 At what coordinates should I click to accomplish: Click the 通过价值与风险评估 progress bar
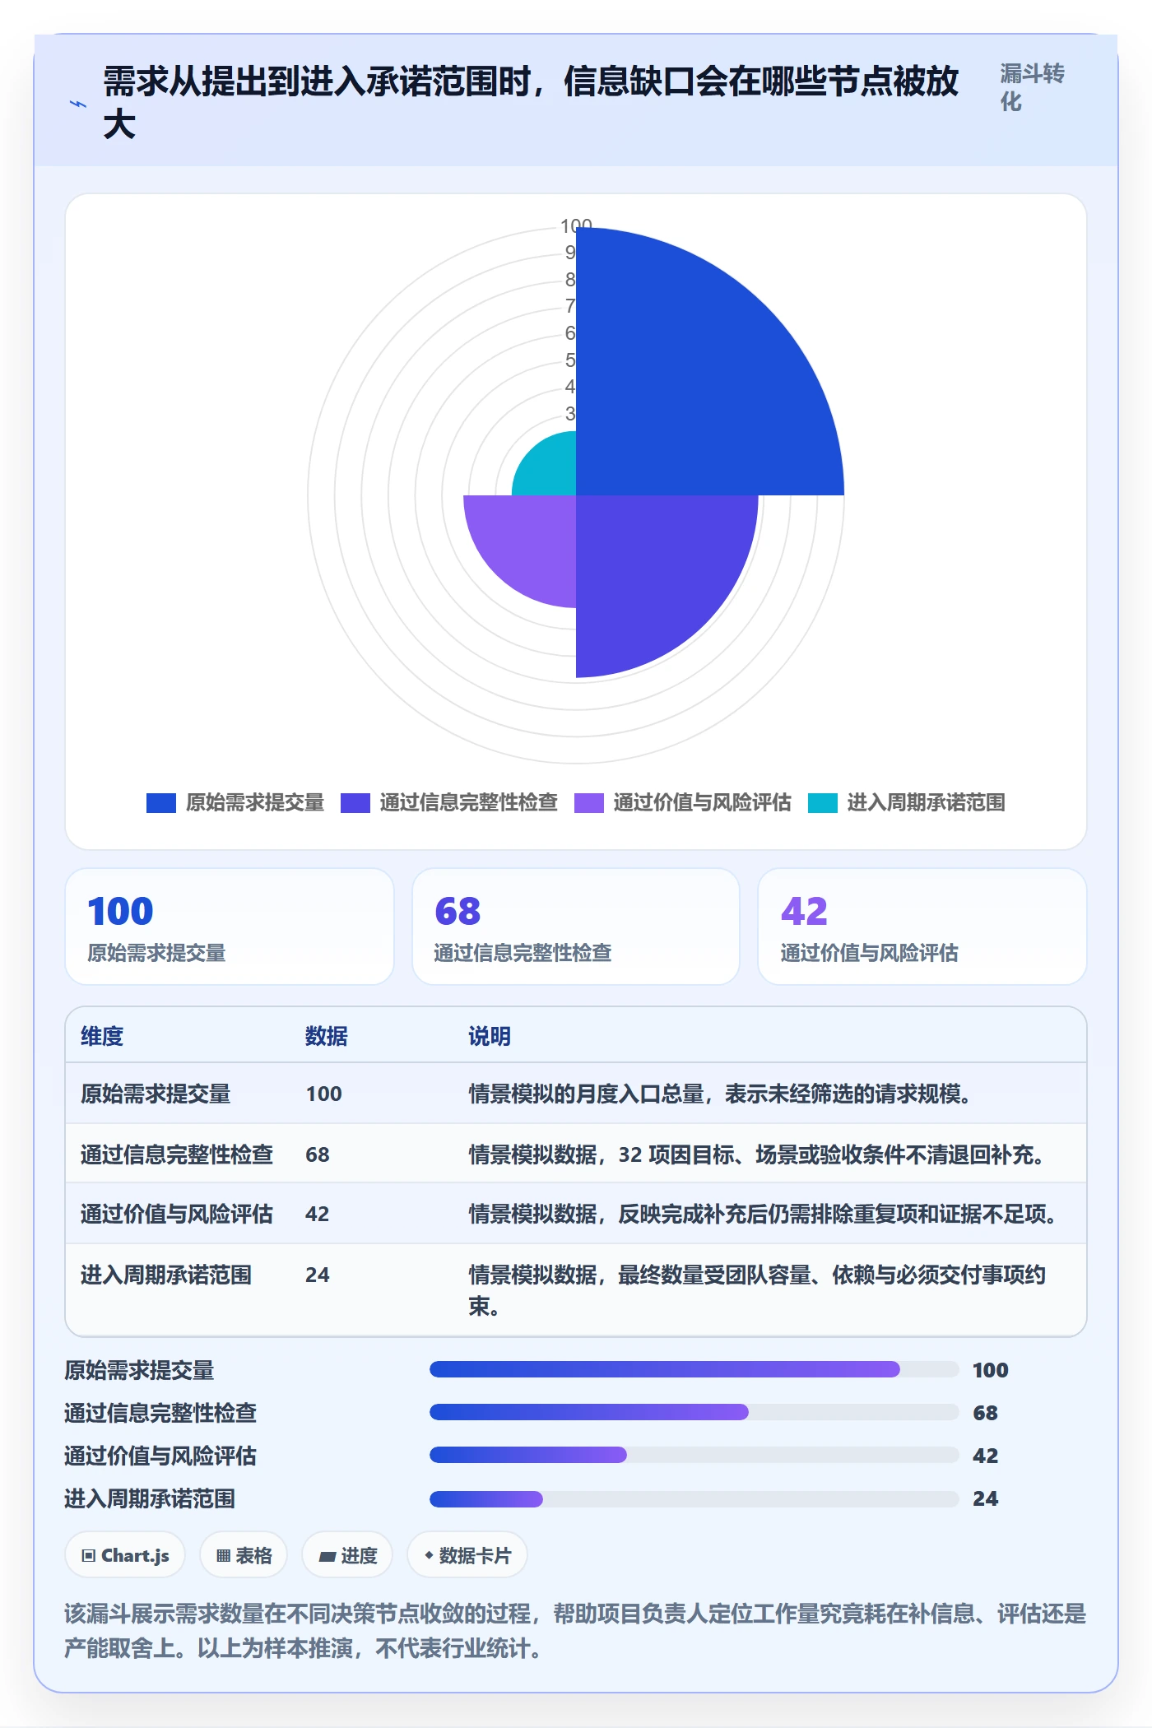pyautogui.click(x=694, y=1455)
